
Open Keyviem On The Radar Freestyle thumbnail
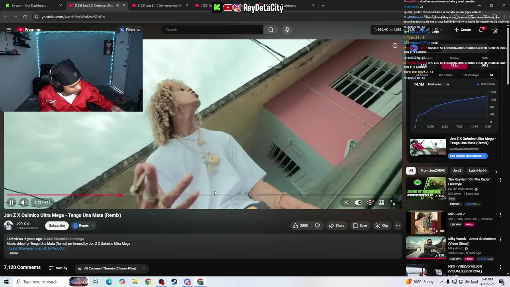point(426,188)
